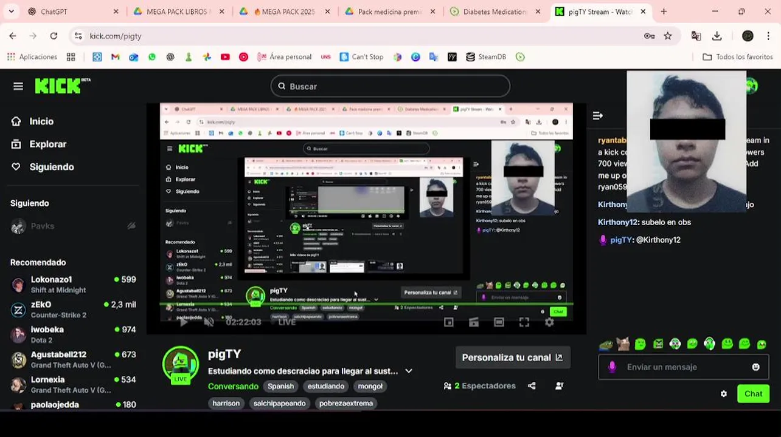Click the follow user icon
781x437 pixels.
(559, 386)
